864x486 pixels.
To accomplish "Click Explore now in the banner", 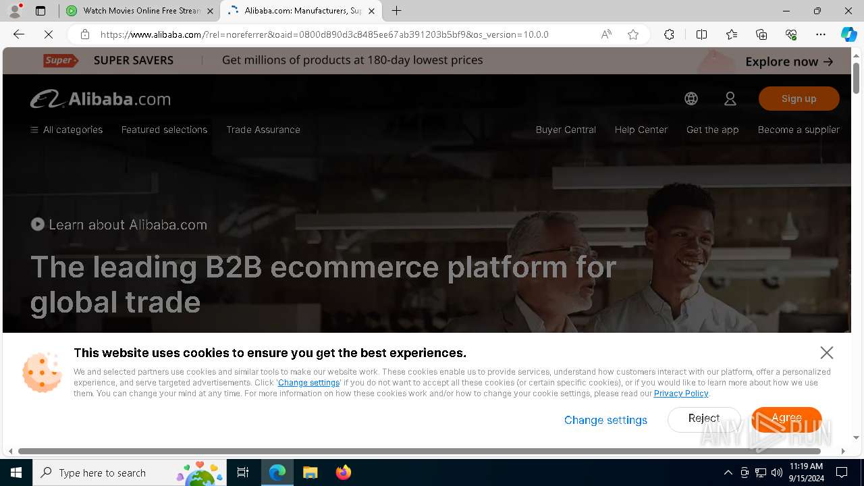I will (x=789, y=61).
